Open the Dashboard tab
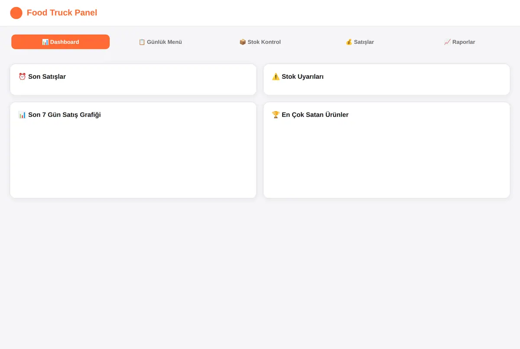This screenshot has height=349, width=520. (61, 42)
